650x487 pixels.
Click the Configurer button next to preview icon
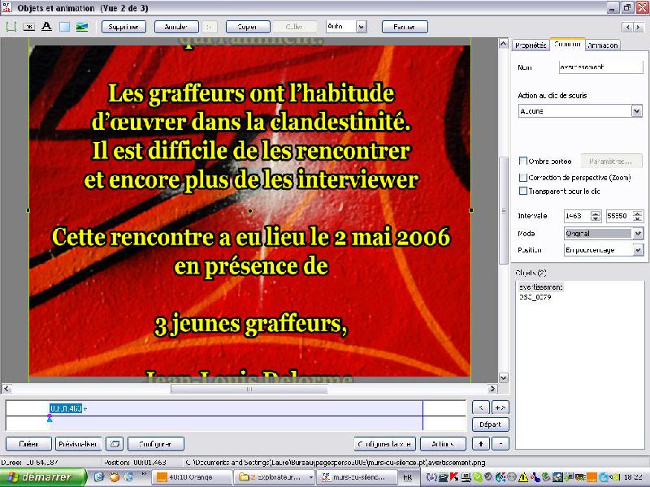(156, 444)
